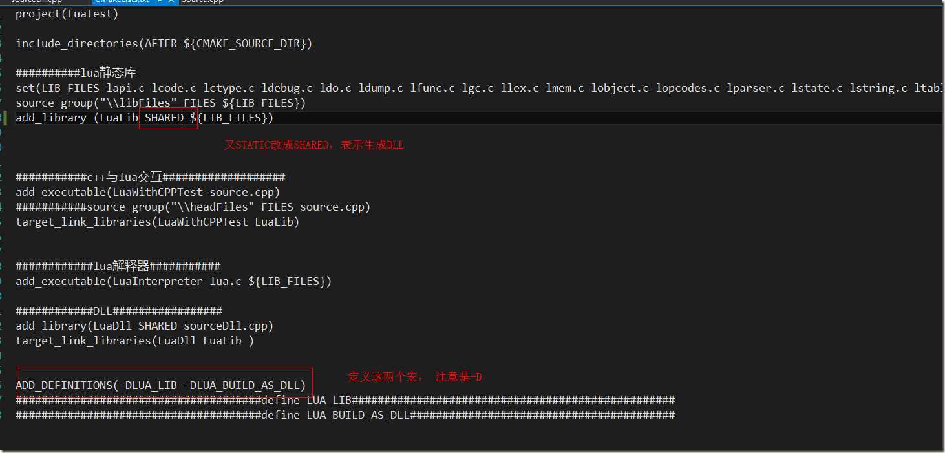945x453 pixels.
Task: Click target_link_libraries(LuaDll LuaLib ) line
Action: click(135, 341)
